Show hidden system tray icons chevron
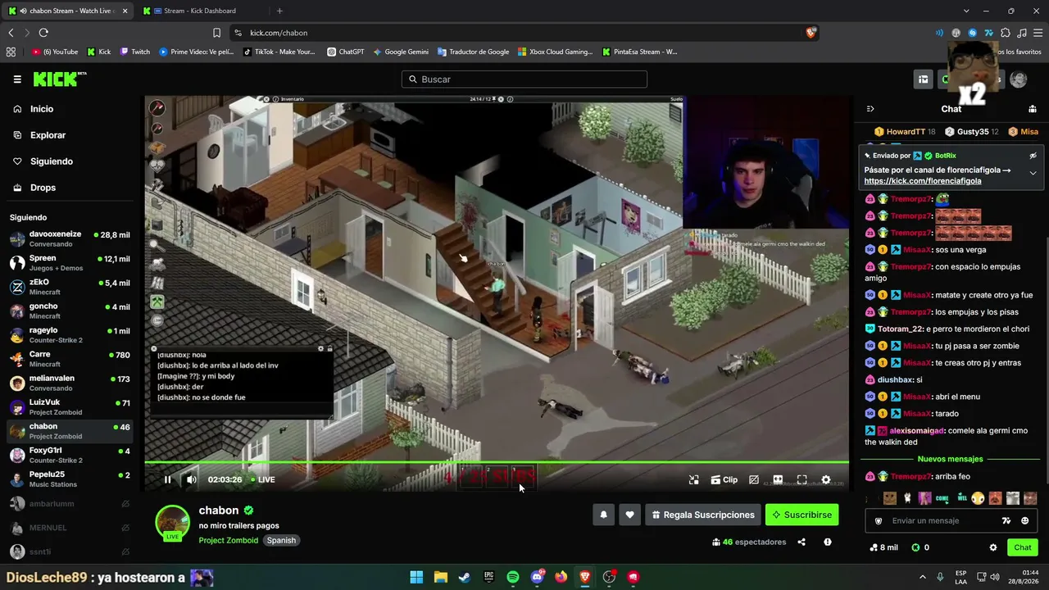Screen dimensions: 1049x590 point(922,577)
